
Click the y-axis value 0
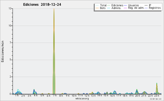tap(10, 94)
